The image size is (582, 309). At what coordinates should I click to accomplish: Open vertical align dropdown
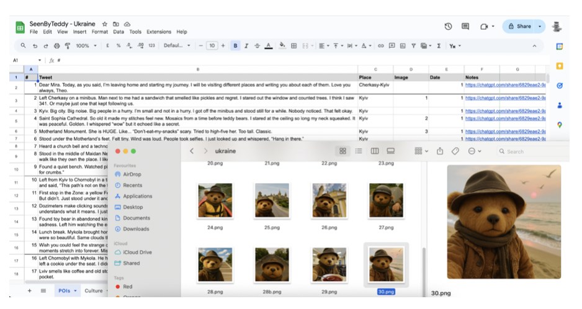[x=338, y=46]
